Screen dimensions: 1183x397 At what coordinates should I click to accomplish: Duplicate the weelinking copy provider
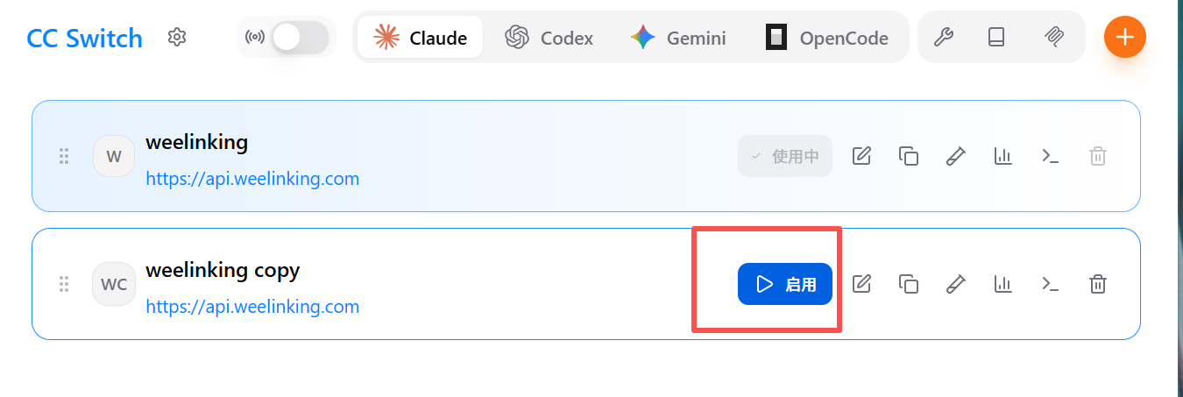pyautogui.click(x=909, y=284)
